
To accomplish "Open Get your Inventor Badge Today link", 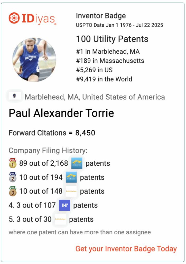I will click(x=126, y=249).
